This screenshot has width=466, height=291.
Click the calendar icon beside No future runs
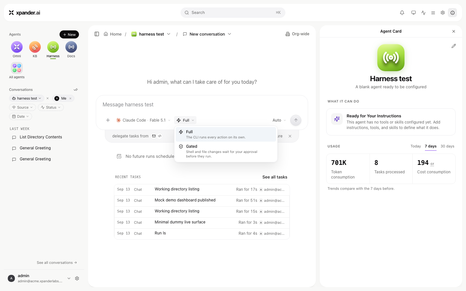(x=119, y=156)
